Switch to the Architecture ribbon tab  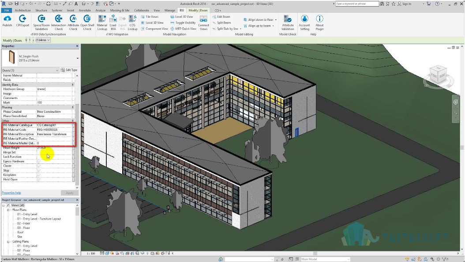coord(22,11)
